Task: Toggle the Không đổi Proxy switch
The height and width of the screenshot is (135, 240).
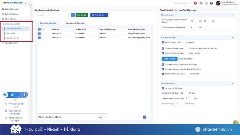Action: coord(190,3)
